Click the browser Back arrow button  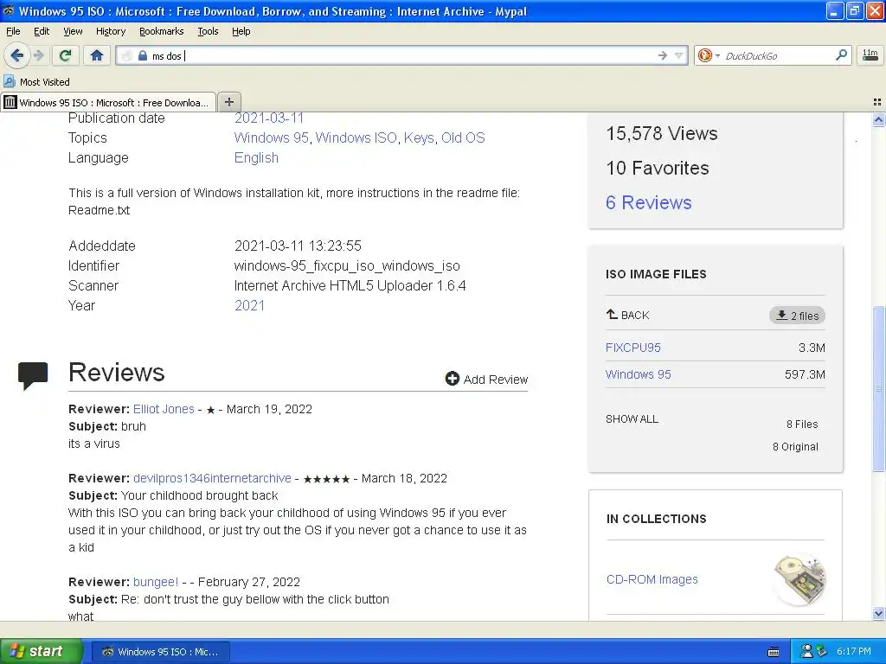16,55
